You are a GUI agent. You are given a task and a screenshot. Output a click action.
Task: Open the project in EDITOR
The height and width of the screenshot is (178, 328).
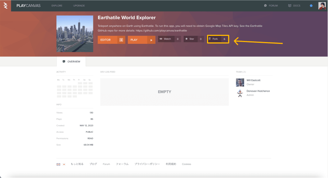coord(111,40)
